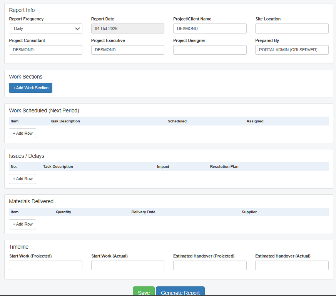Viewport: 336px width, 296px height.
Task: Click the Scheduled column header
Action: pyautogui.click(x=177, y=121)
